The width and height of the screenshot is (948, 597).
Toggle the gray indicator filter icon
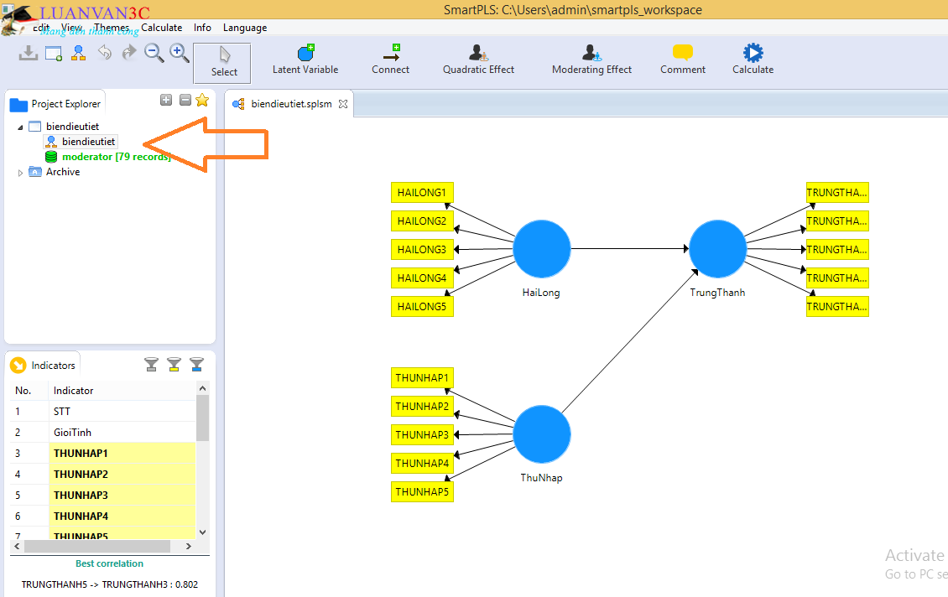(x=151, y=364)
